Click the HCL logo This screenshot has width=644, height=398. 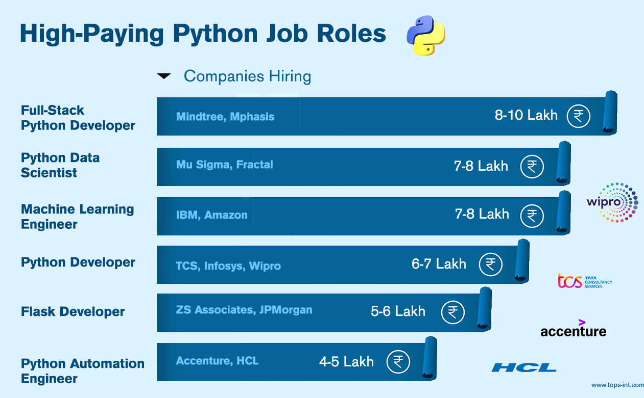pos(524,367)
